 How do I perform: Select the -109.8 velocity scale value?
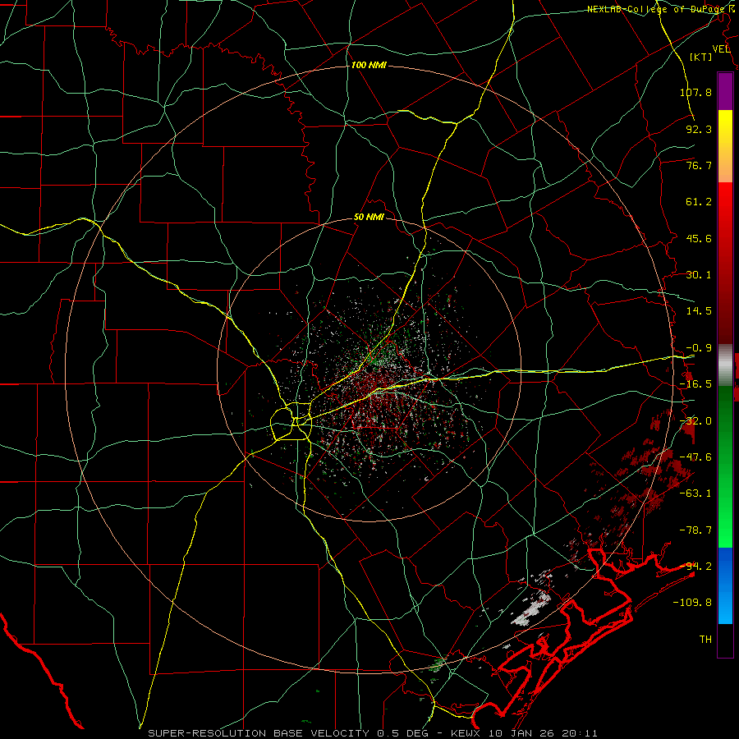[x=692, y=603]
